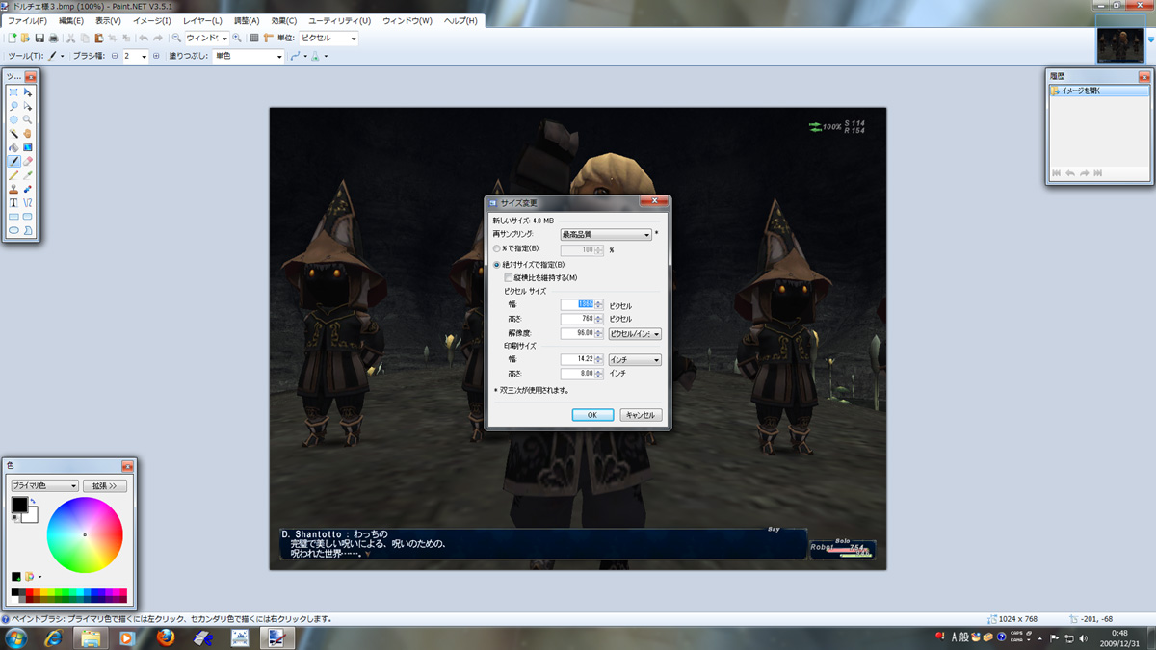Image resolution: width=1156 pixels, height=650 pixels.
Task: Toggle the pixel grid toolbar icon
Action: click(x=254, y=39)
